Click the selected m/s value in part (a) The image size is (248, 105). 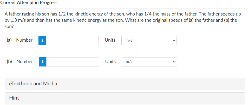129,41
